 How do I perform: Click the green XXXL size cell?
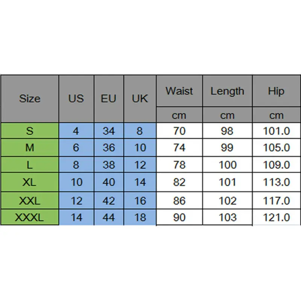[x=29, y=217]
